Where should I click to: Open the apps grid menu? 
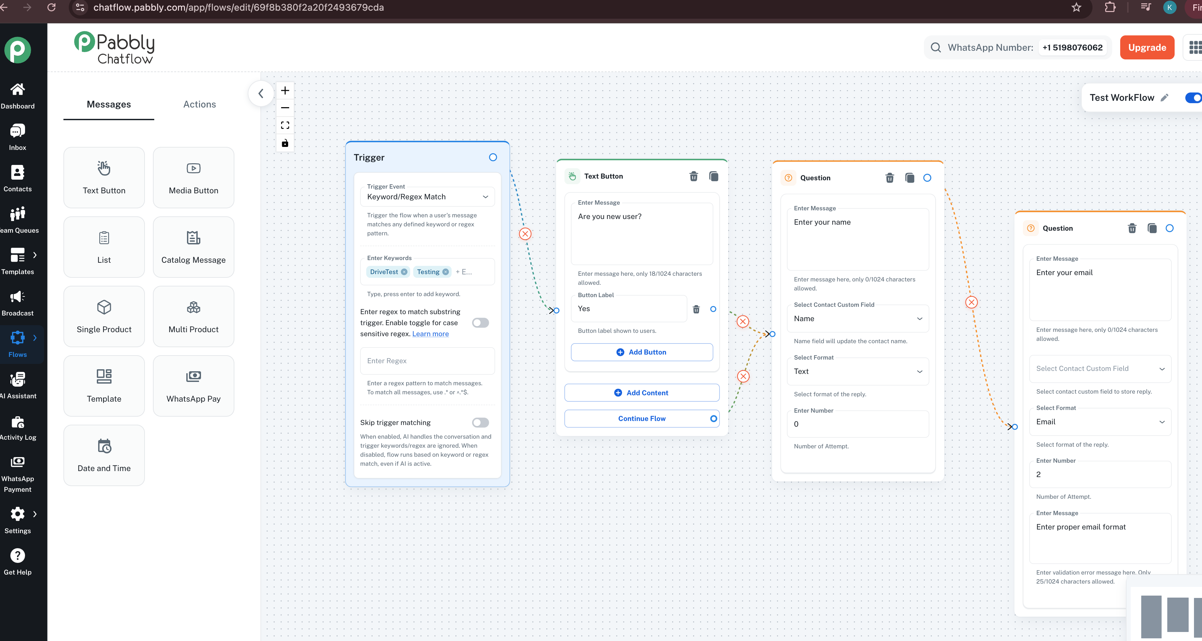coord(1195,48)
